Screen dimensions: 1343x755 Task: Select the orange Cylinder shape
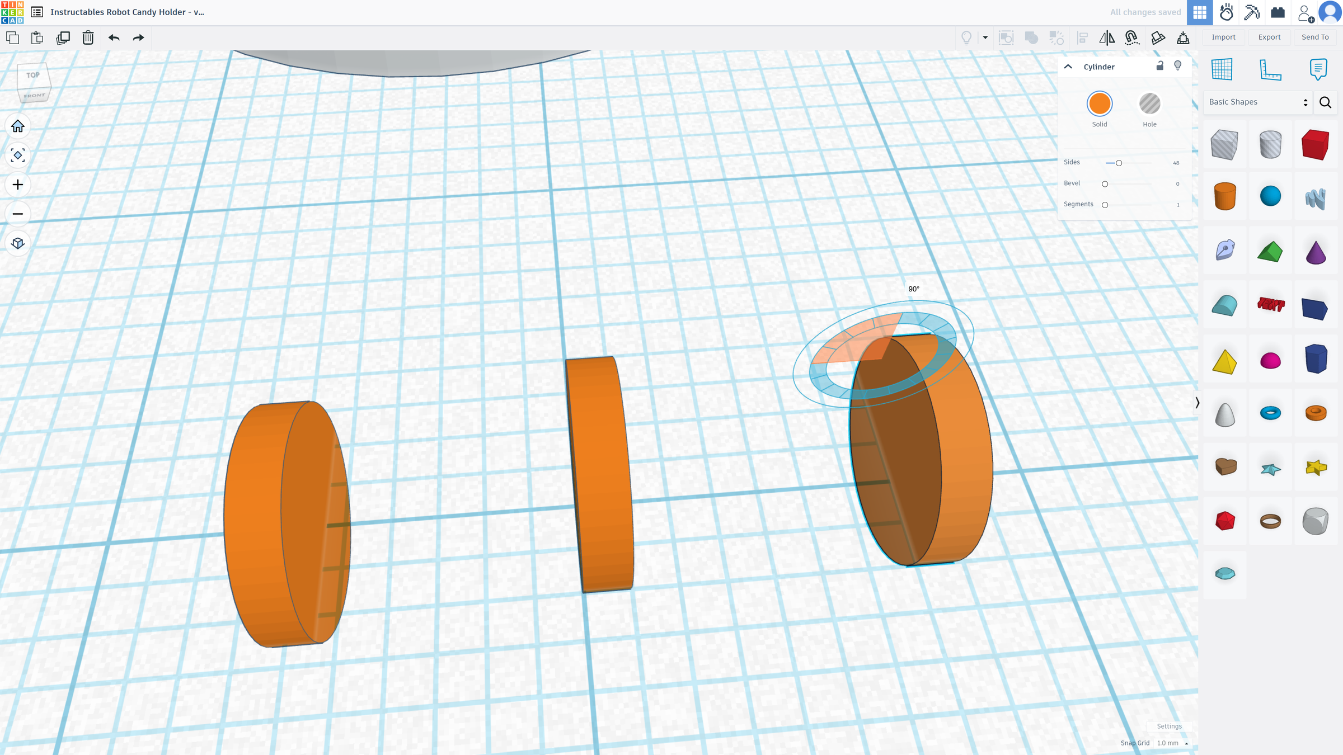pyautogui.click(x=1225, y=196)
